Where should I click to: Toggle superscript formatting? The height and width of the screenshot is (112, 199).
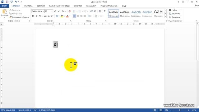[x=52, y=16]
